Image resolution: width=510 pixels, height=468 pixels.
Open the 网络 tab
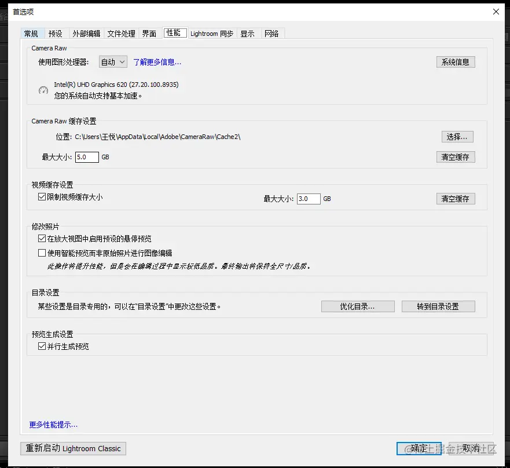click(271, 34)
